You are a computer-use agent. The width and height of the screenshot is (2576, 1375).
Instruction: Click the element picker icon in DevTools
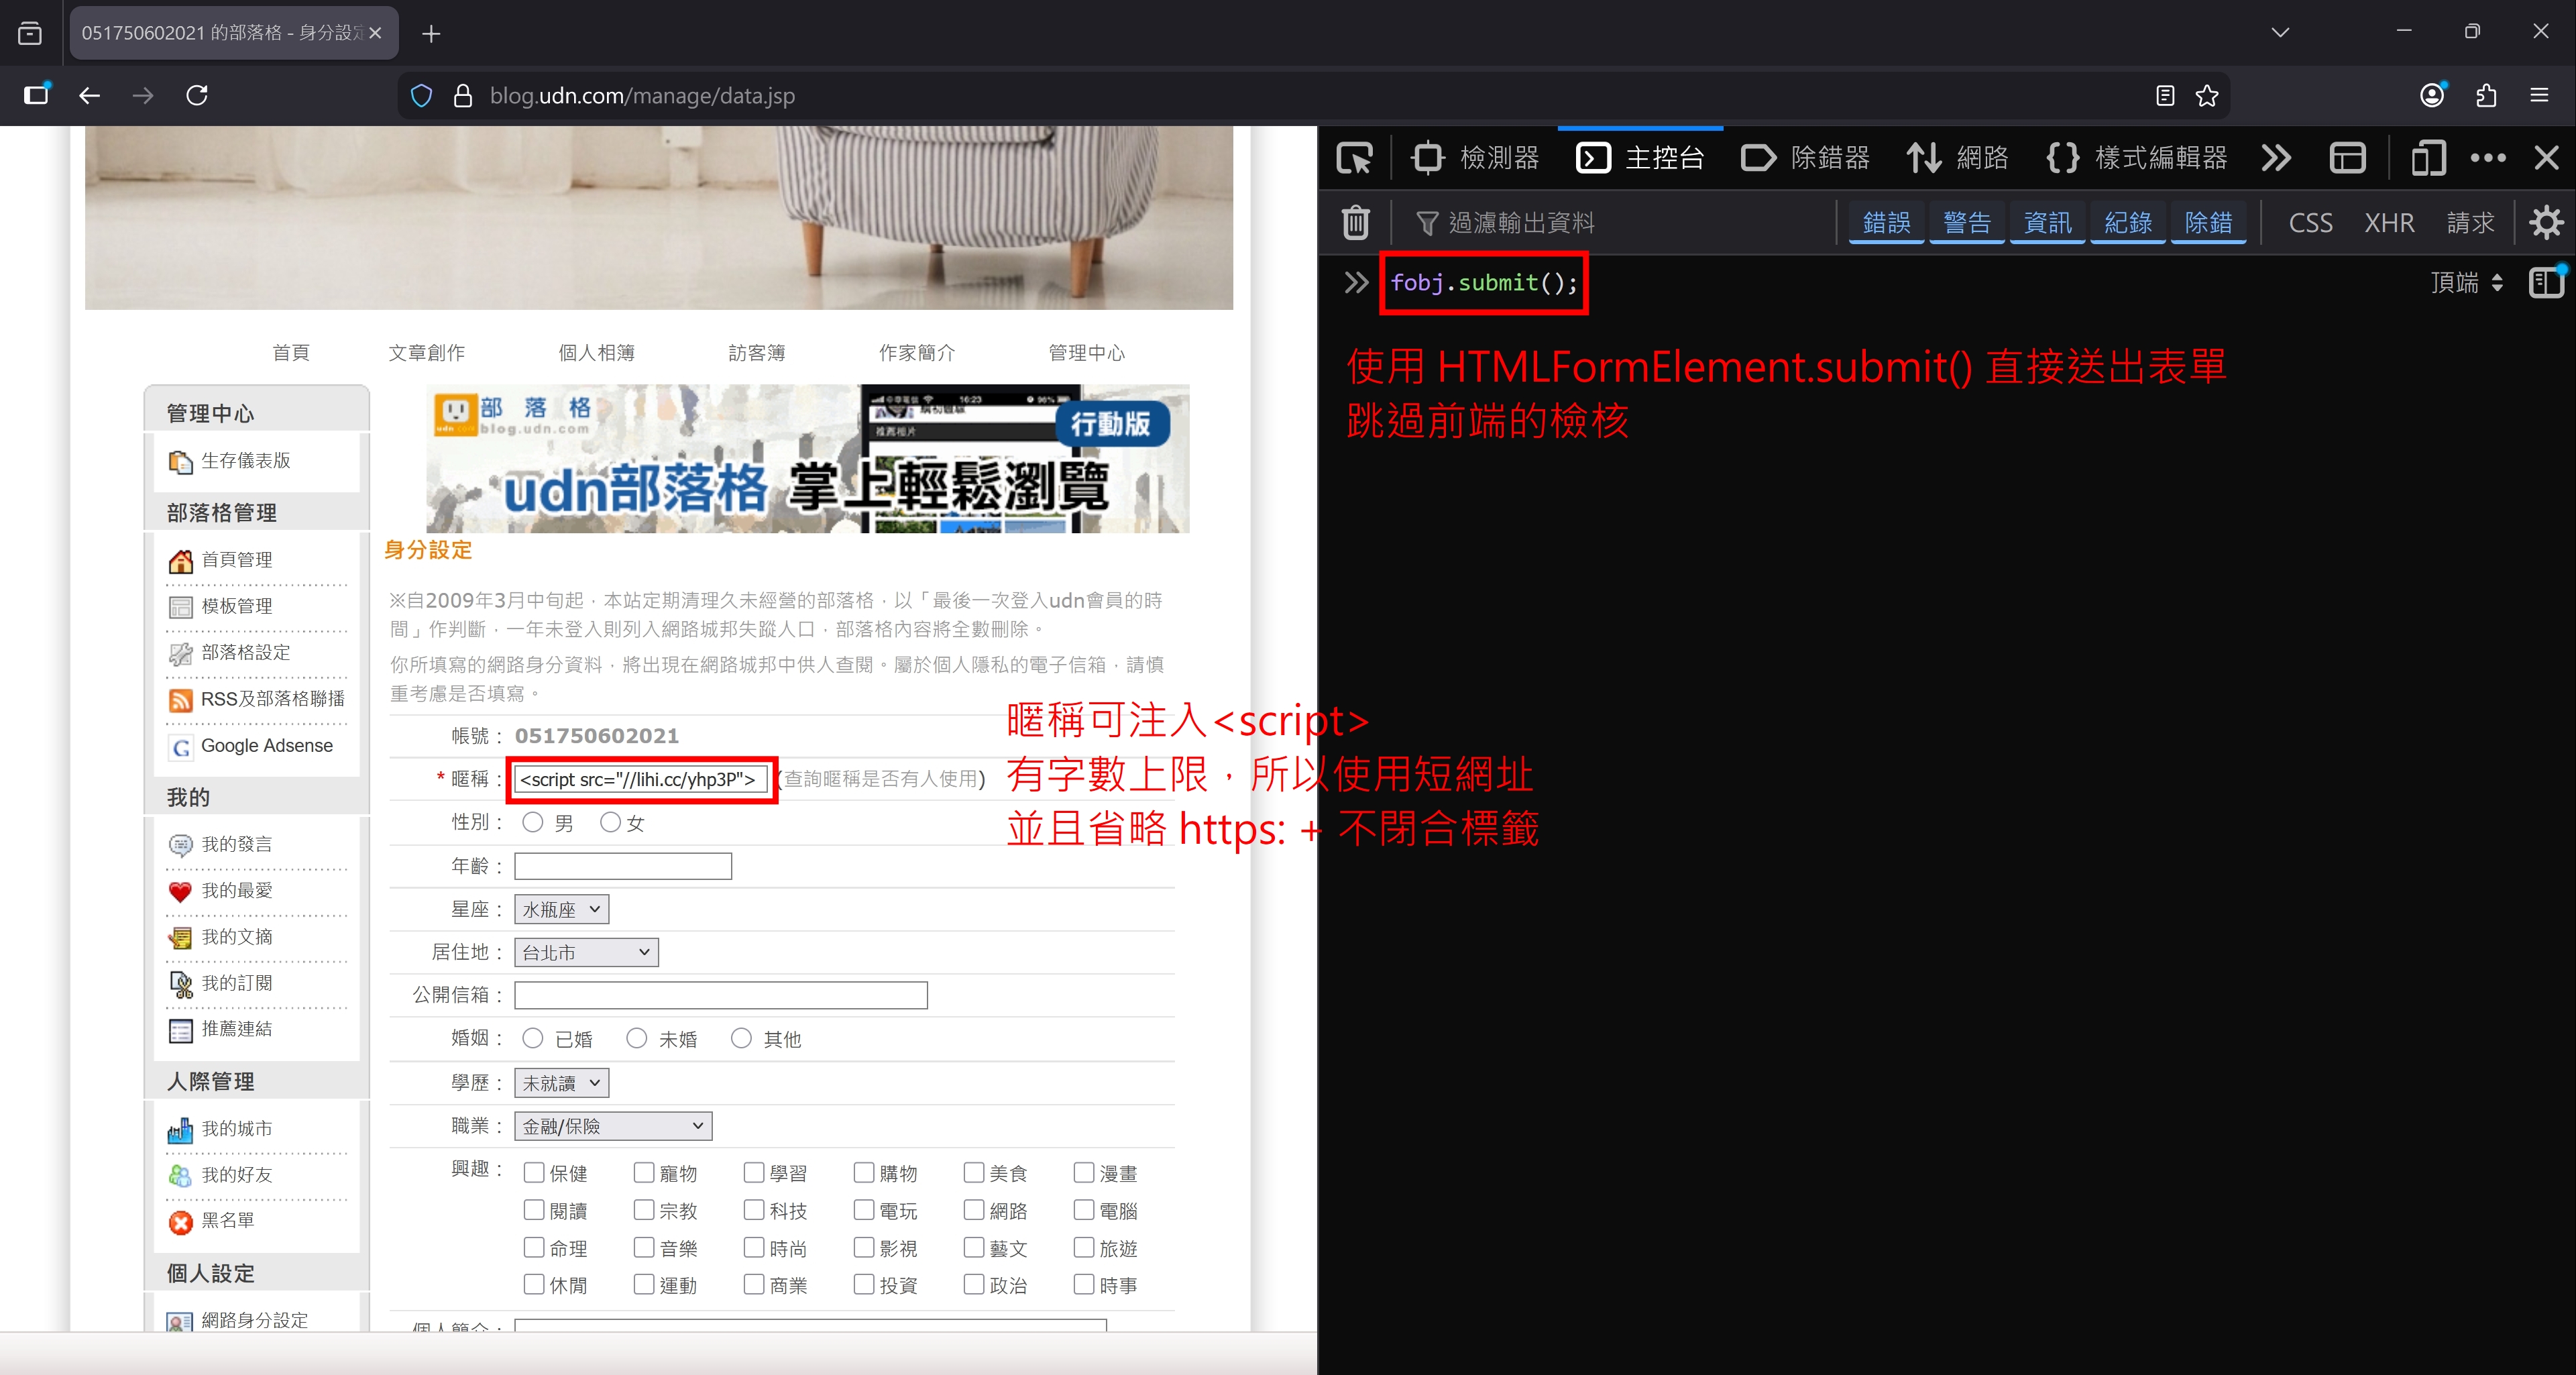tap(1355, 158)
